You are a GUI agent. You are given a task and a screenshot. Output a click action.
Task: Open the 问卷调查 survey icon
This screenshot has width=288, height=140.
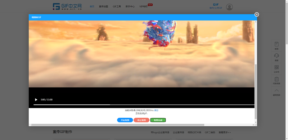click(276, 81)
